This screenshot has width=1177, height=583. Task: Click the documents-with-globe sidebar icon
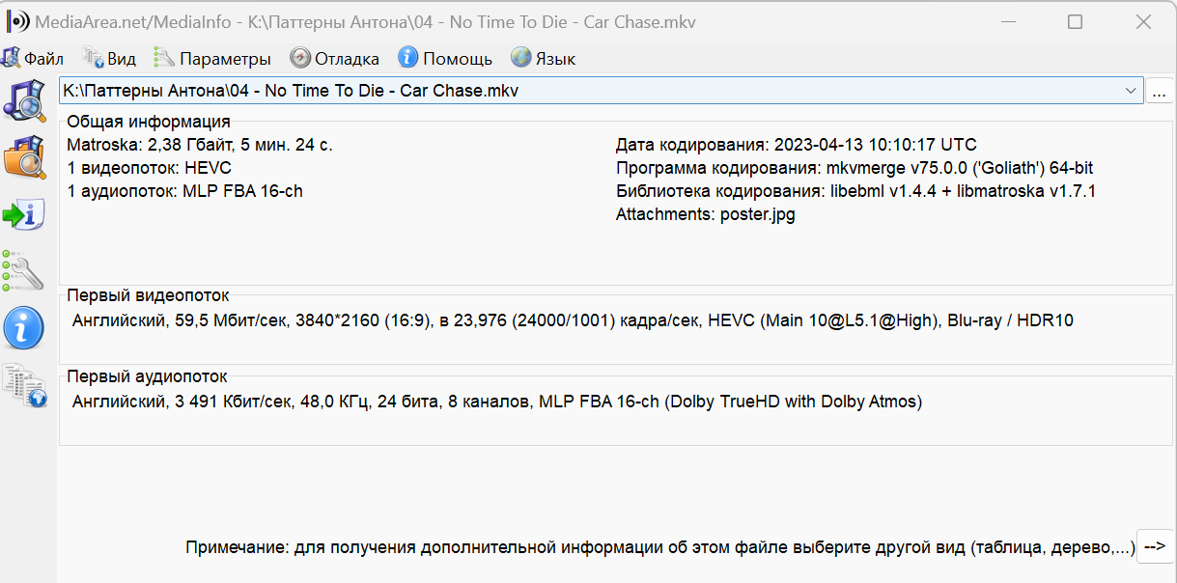point(25,385)
